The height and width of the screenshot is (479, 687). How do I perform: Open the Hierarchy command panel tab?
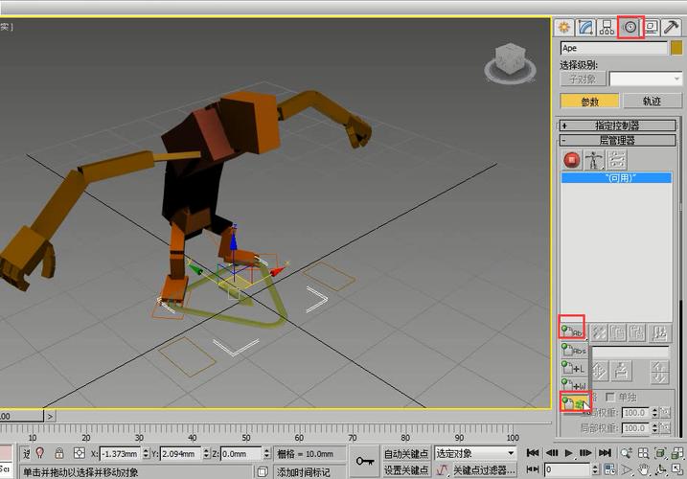click(607, 28)
